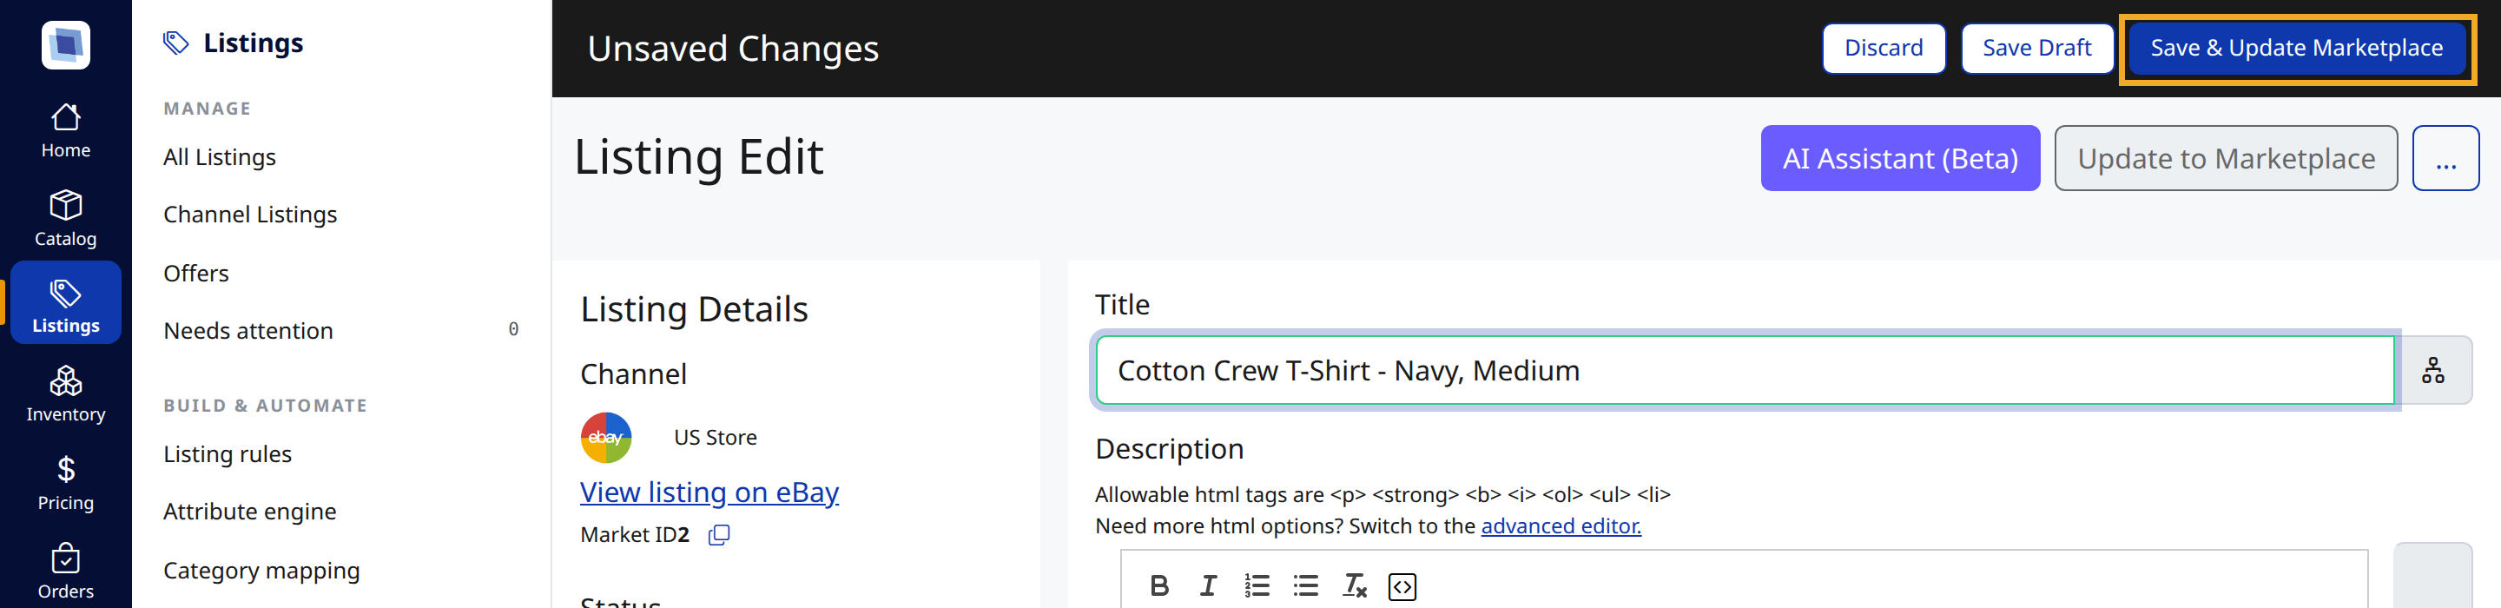Viewport: 2501px width, 608px height.
Task: Click the Save Draft button
Action: (x=2037, y=48)
